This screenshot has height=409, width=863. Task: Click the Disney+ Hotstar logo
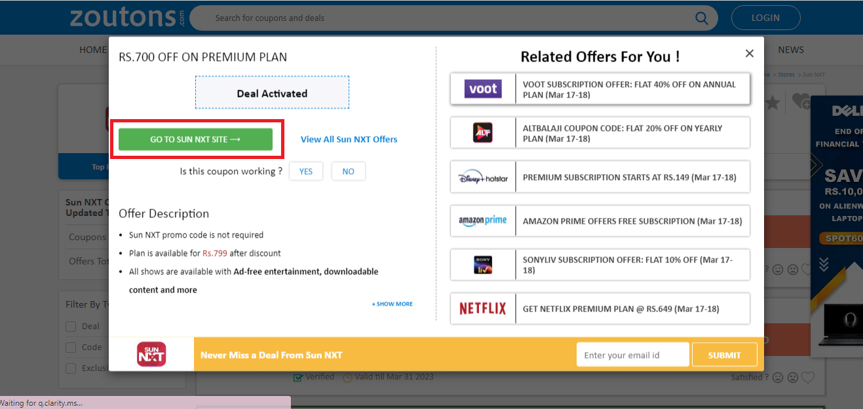(x=483, y=177)
